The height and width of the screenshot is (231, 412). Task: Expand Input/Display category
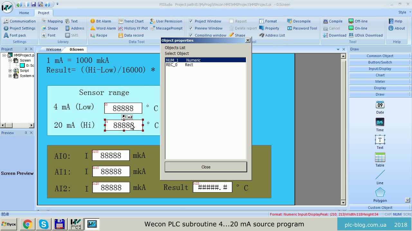click(x=380, y=69)
